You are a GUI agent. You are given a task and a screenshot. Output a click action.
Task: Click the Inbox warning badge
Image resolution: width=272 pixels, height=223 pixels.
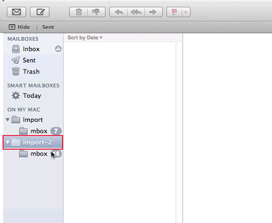tap(58, 49)
